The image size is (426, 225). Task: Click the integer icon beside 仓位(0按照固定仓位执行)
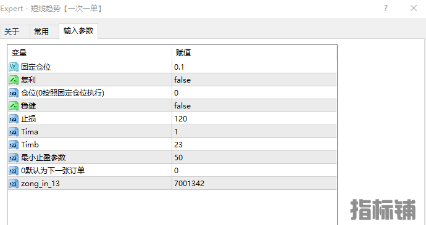14,93
